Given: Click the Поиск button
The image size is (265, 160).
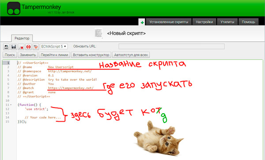Looking at the screenshot, I should (10, 55).
